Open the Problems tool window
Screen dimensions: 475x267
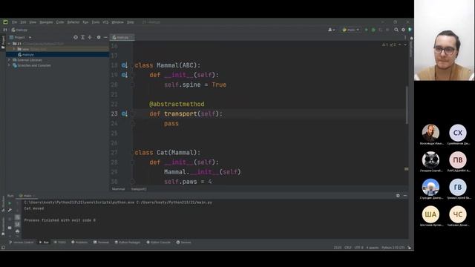click(x=79, y=243)
